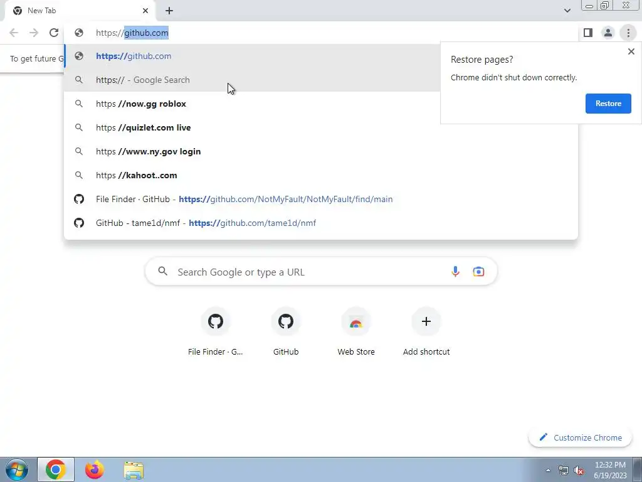Image resolution: width=642 pixels, height=482 pixels.
Task: Click Chrome icon in taskbar
Action: pyautogui.click(x=56, y=469)
